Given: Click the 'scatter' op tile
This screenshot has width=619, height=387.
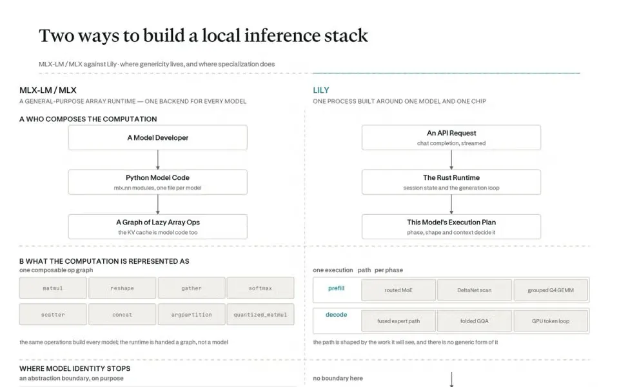Looking at the screenshot, I should pyautogui.click(x=53, y=314).
